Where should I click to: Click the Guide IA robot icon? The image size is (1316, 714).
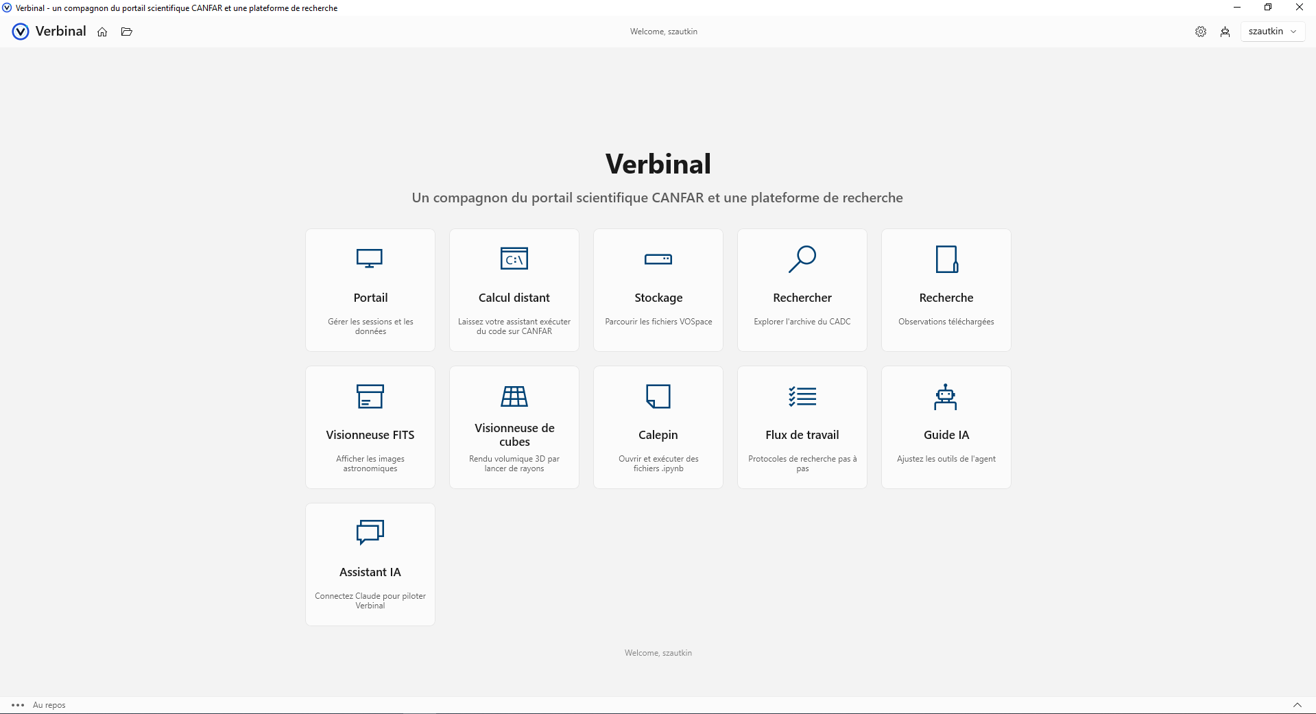tap(946, 396)
